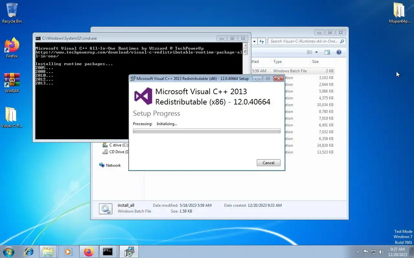Open the Recycle Bin desktop icon

[12, 13]
